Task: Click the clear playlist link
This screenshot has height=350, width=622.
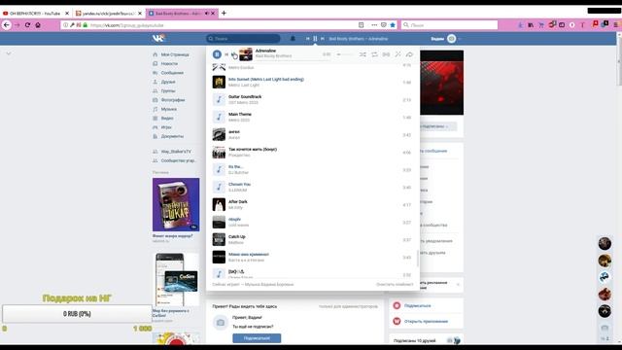Action: [x=395, y=285]
